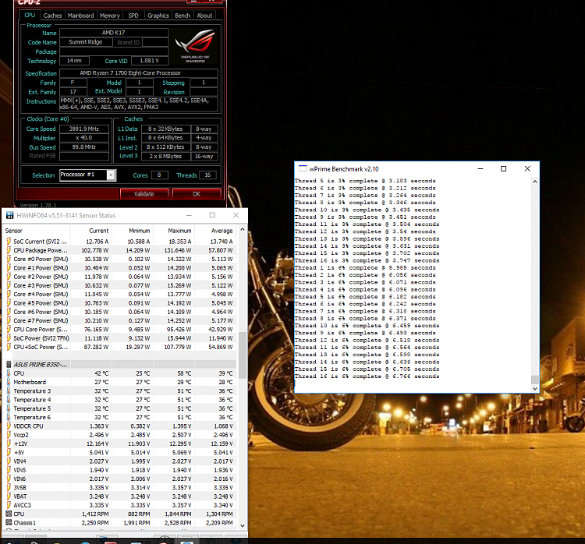This screenshot has width=585, height=544.
Task: Click the +12V voltage sensor icon
Action: (x=9, y=443)
